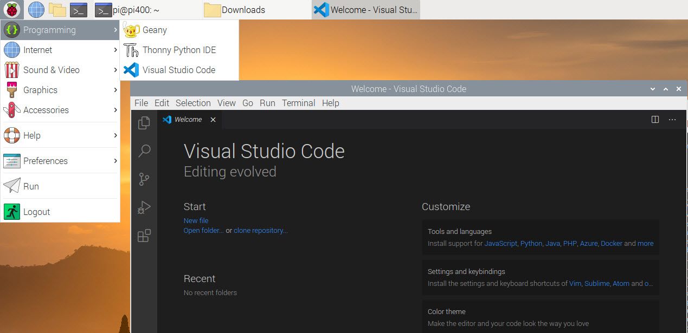Click the clone repository... link

point(261,230)
